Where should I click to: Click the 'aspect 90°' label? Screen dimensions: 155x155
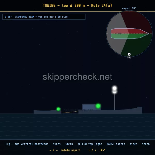tap(129, 8)
